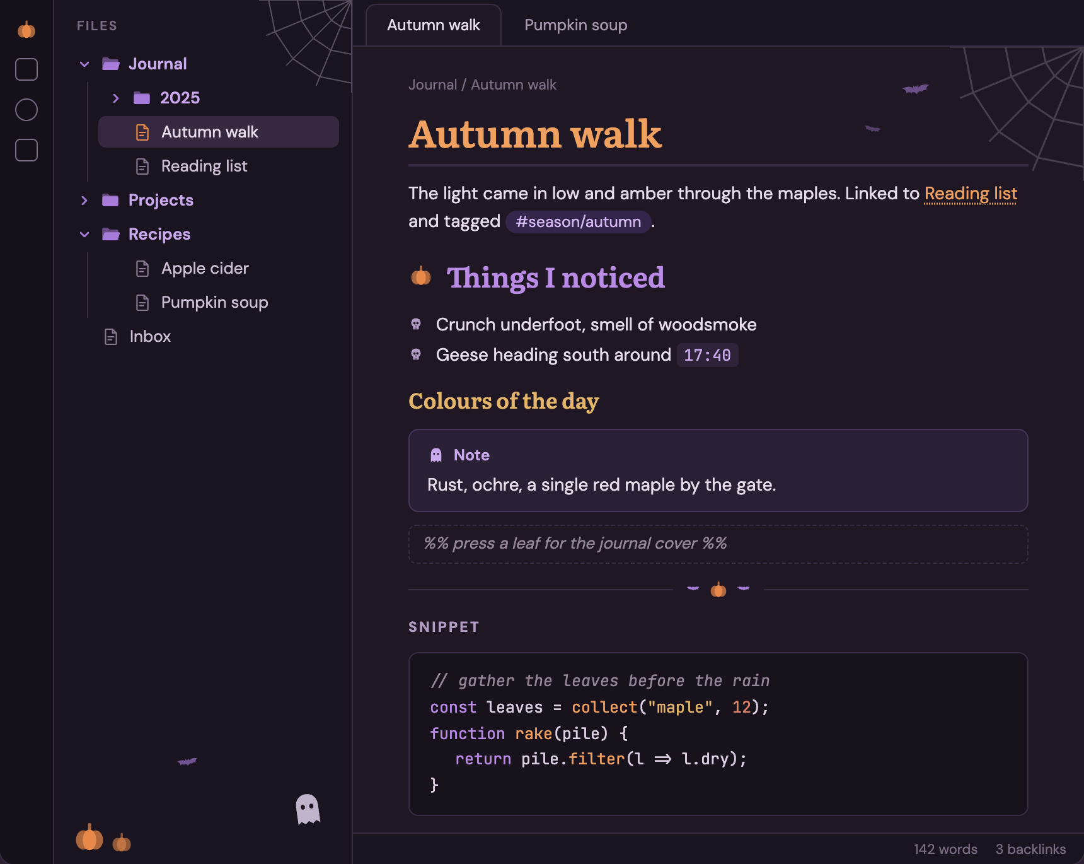Viewport: 1084px width, 864px height.
Task: Click the Autumn walk page title
Action: pyautogui.click(x=535, y=134)
